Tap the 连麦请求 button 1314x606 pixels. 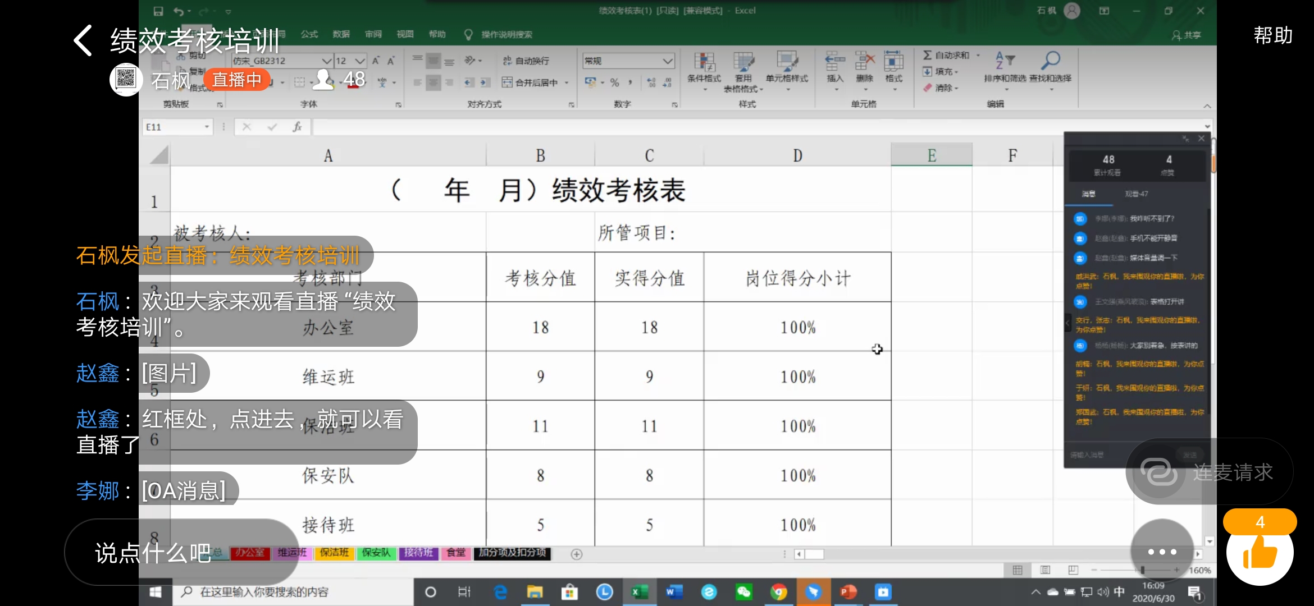pos(1210,472)
